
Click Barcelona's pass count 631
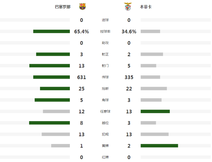82,77
